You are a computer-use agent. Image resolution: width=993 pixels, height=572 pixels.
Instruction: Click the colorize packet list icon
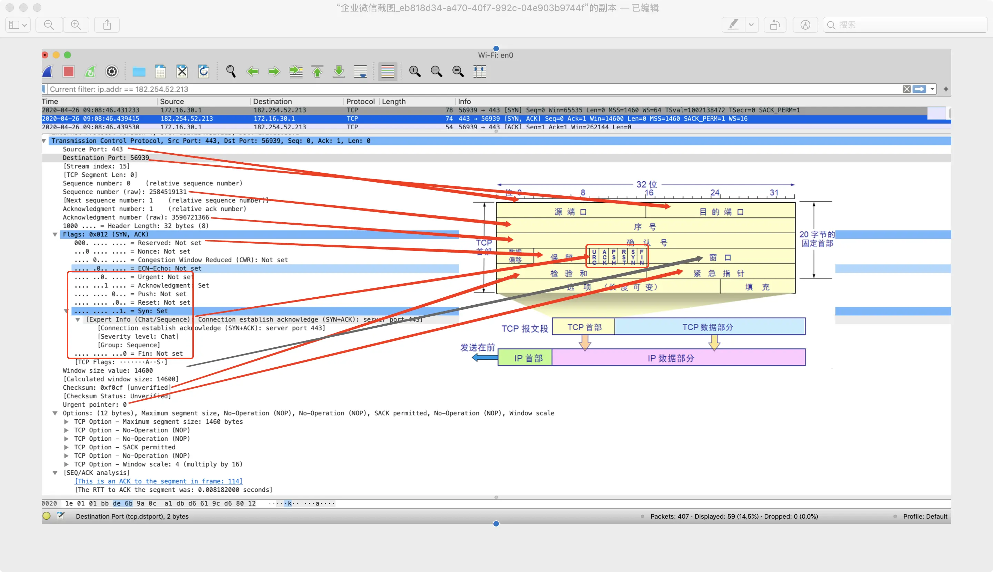coord(387,72)
